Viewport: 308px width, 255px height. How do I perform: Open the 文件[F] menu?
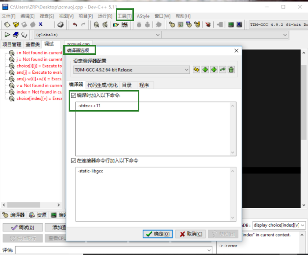tap(8, 16)
